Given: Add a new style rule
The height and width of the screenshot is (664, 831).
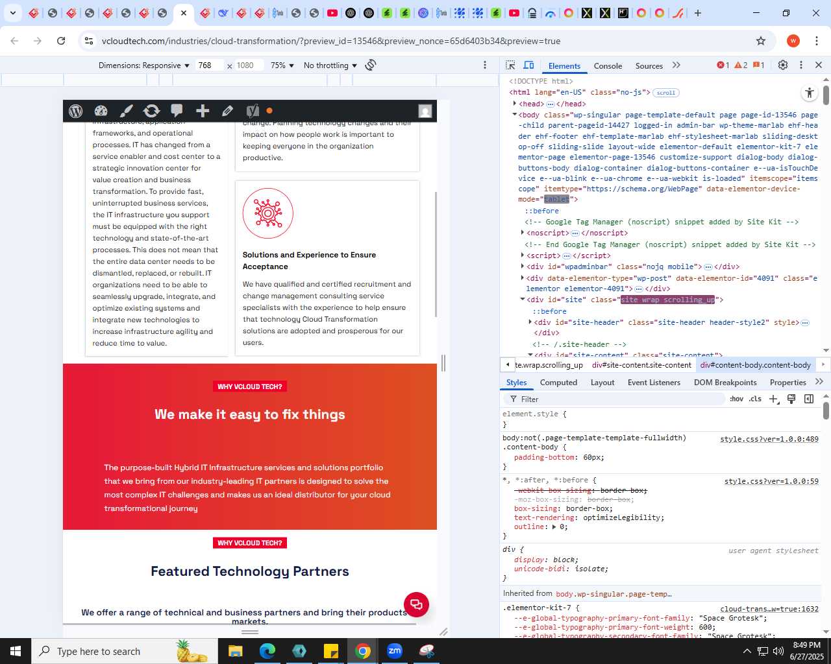Looking at the screenshot, I should point(773,399).
